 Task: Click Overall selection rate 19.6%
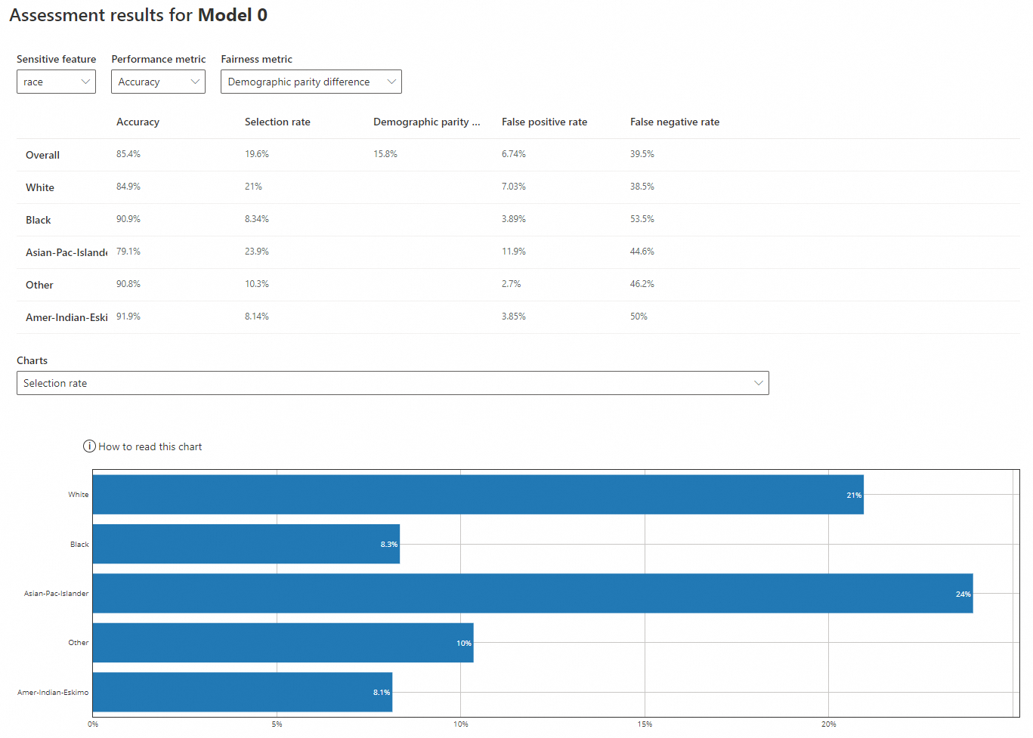coord(257,154)
